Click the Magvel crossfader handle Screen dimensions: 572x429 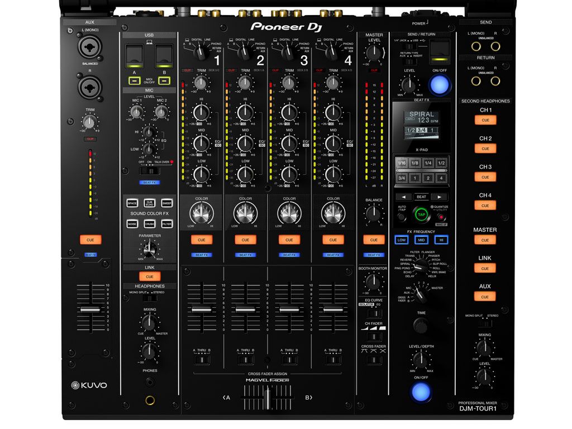(268, 399)
